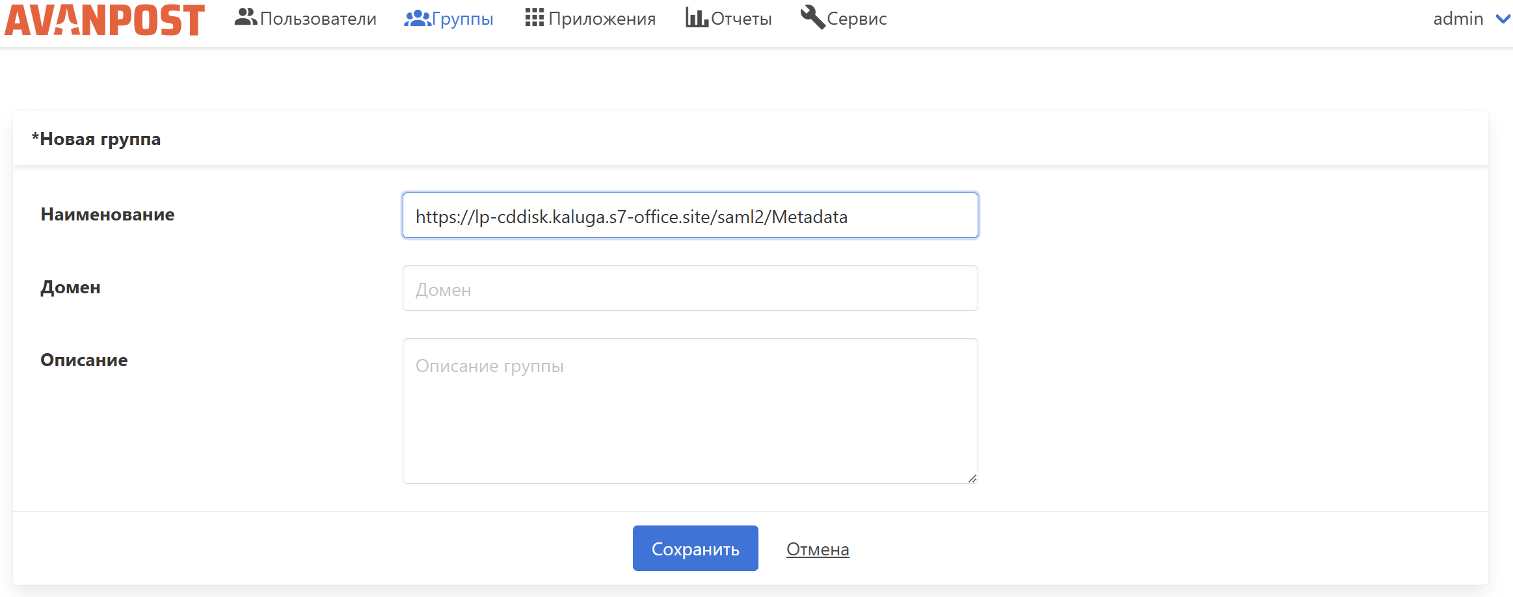This screenshot has width=1513, height=597.
Task: Open the Группы menu item
Action: [x=462, y=19]
